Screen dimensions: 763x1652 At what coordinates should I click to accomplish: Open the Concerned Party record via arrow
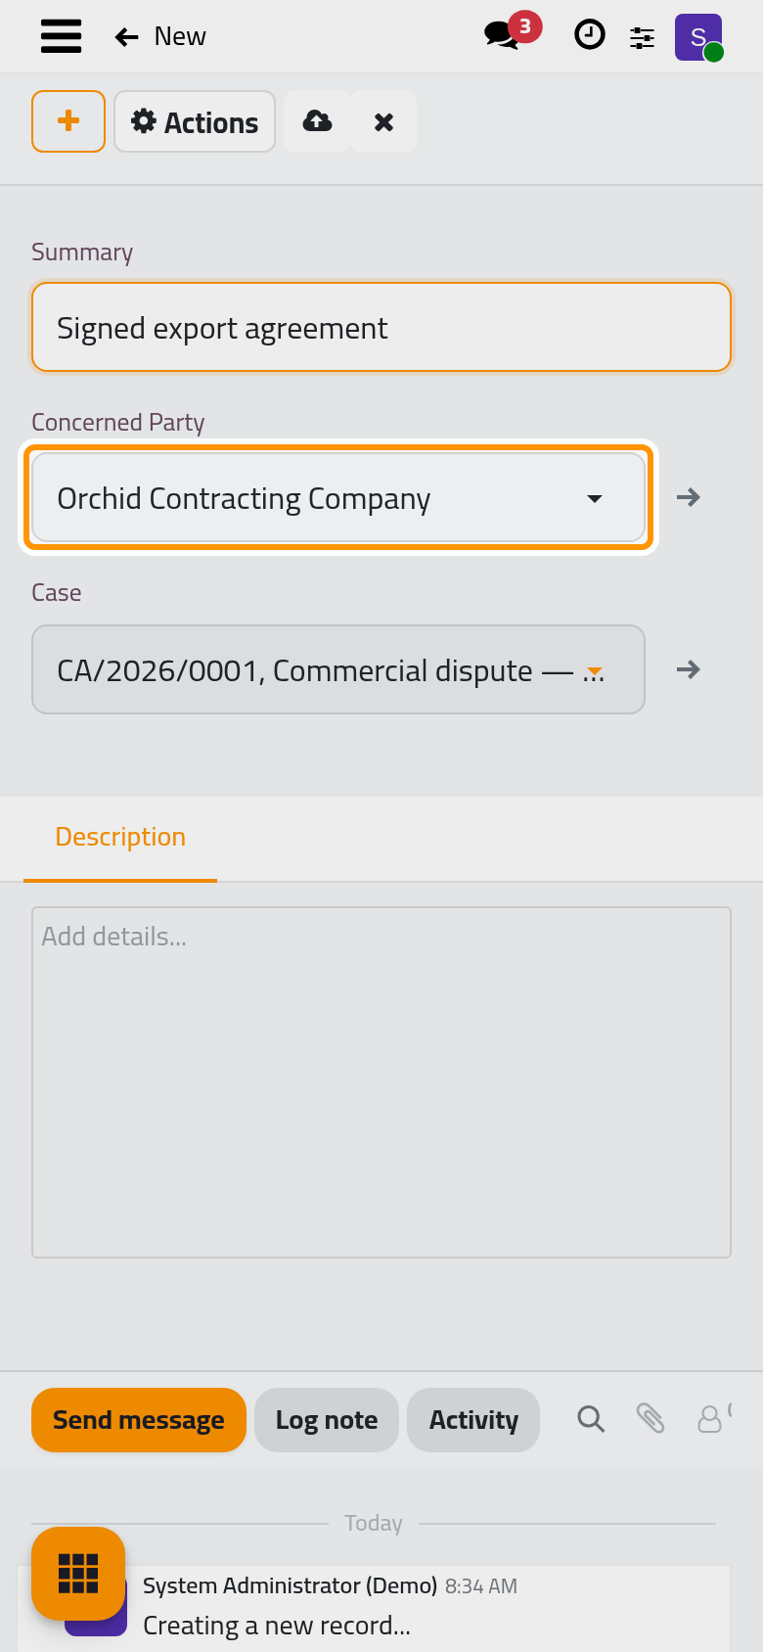(689, 497)
